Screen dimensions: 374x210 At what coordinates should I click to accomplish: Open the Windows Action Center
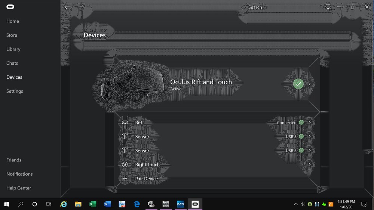click(364, 204)
